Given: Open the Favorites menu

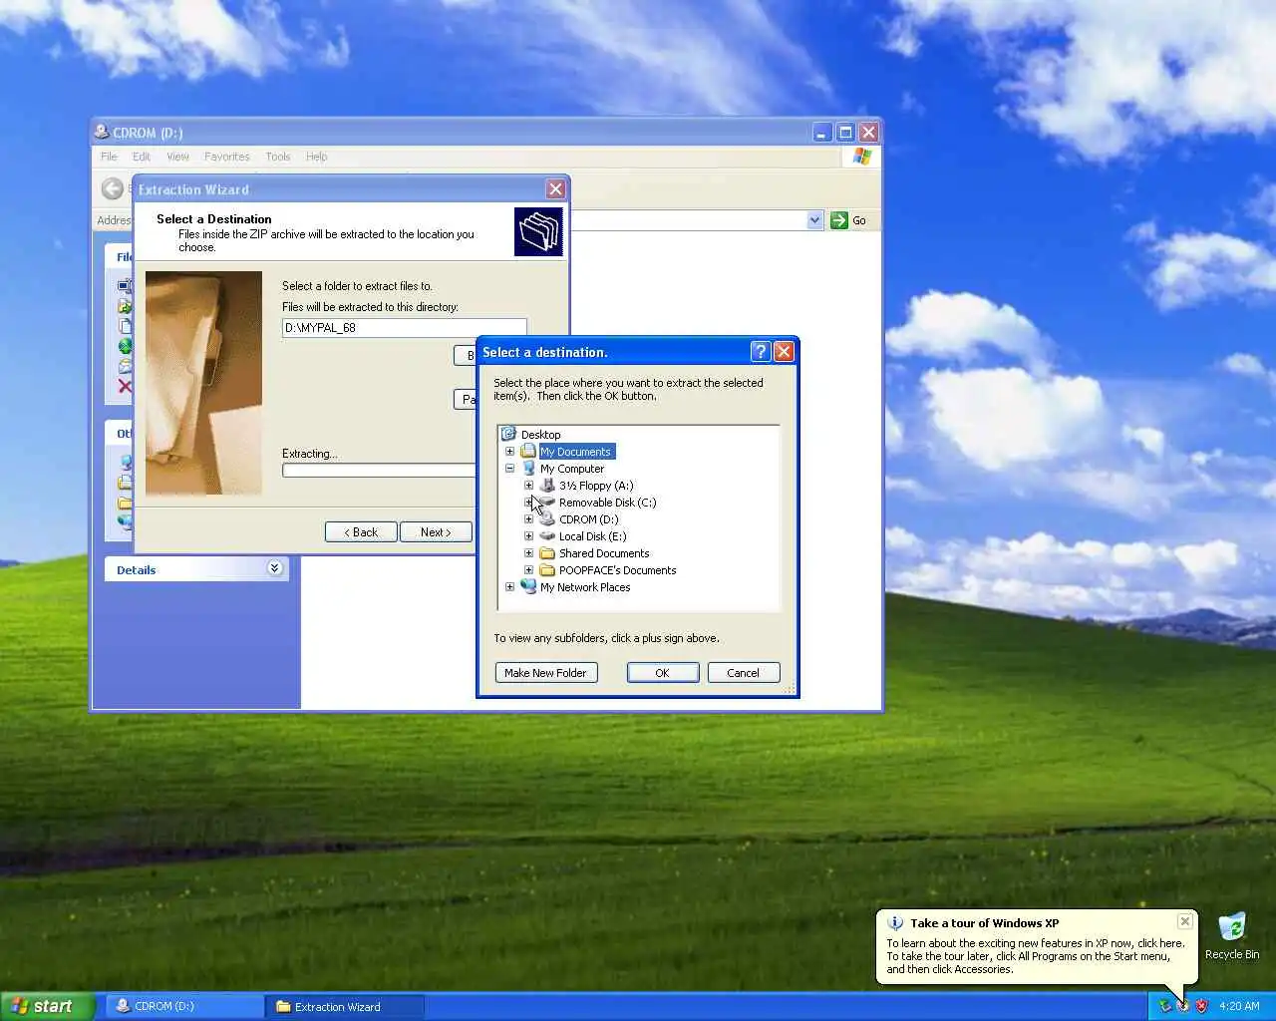Looking at the screenshot, I should [227, 157].
